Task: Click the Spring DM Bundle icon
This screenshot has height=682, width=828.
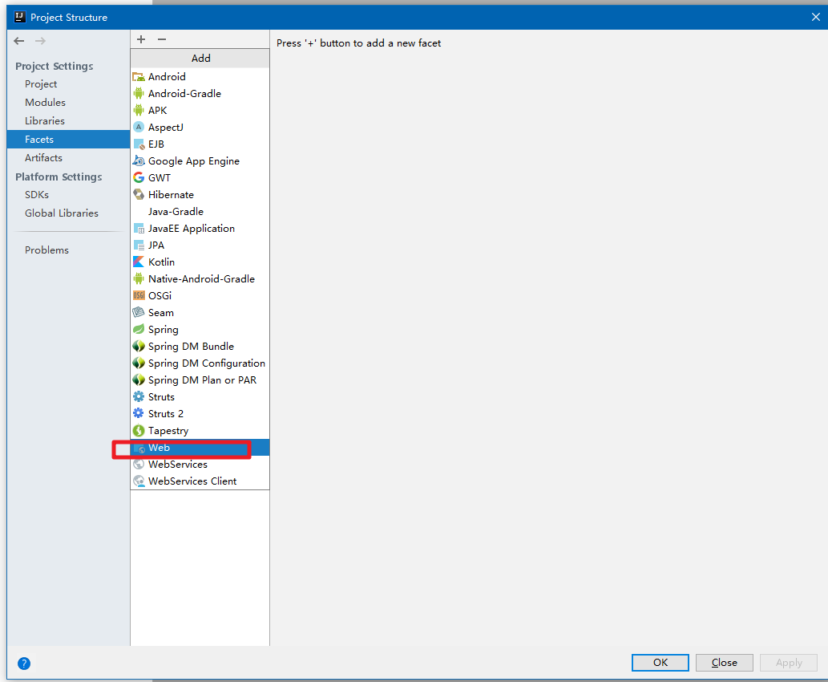Action: [139, 347]
